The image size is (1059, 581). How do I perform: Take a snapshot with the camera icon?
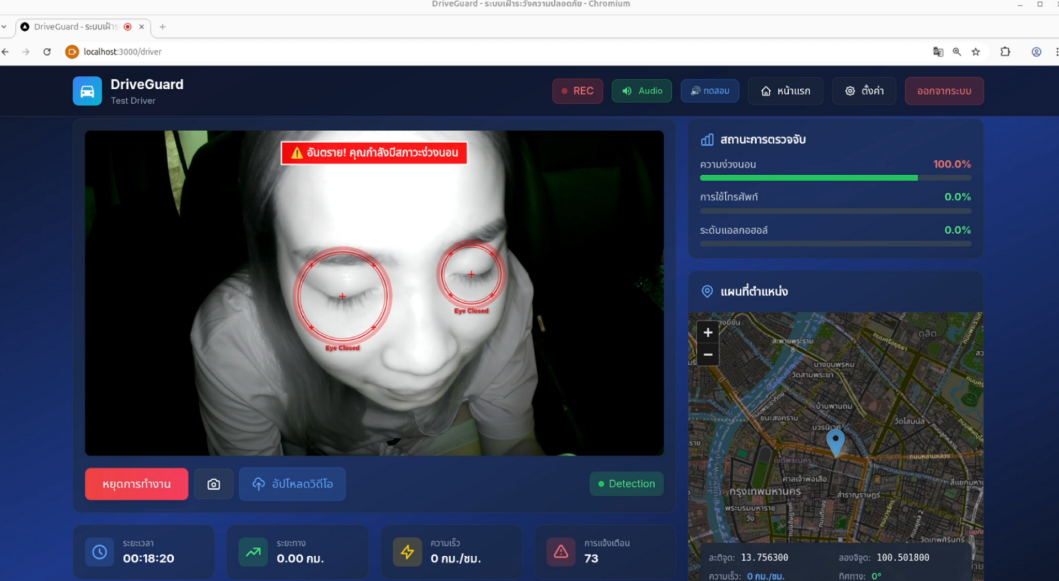point(213,484)
